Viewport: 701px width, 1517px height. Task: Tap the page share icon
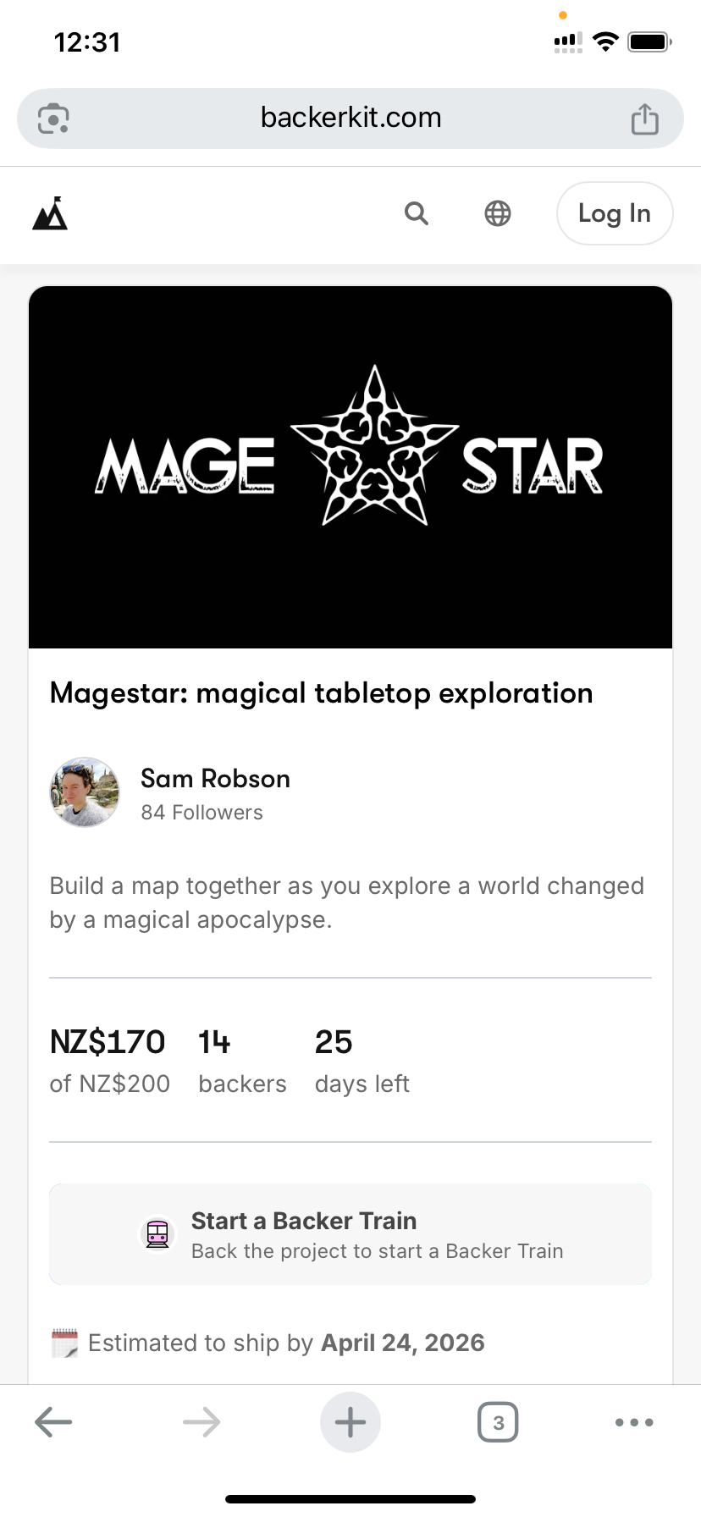tap(644, 119)
